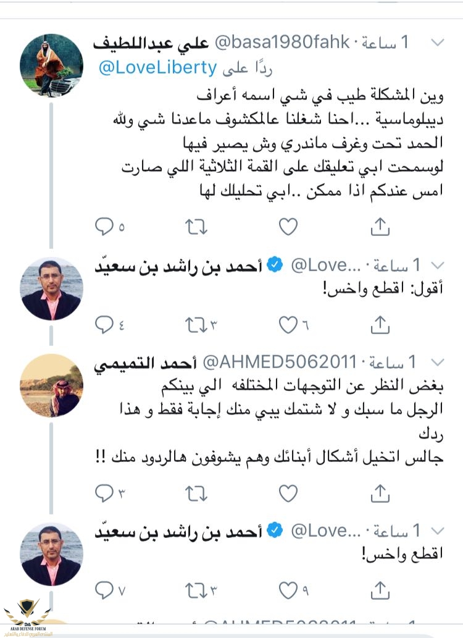Like أحمد التميمي's tweet
463x638 pixels.
[288, 493]
